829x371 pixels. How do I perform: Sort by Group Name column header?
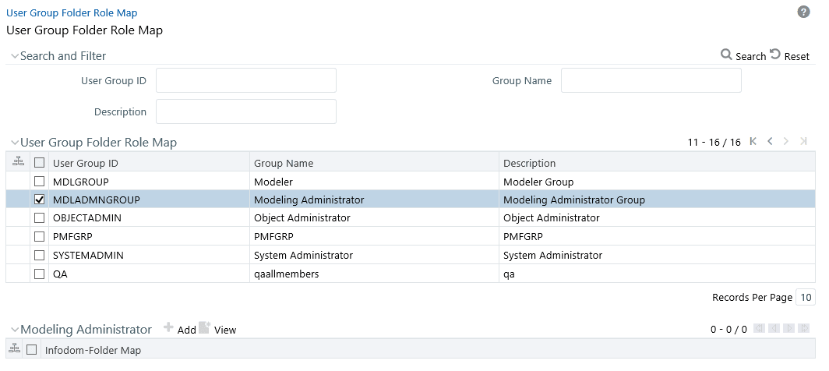coord(284,163)
